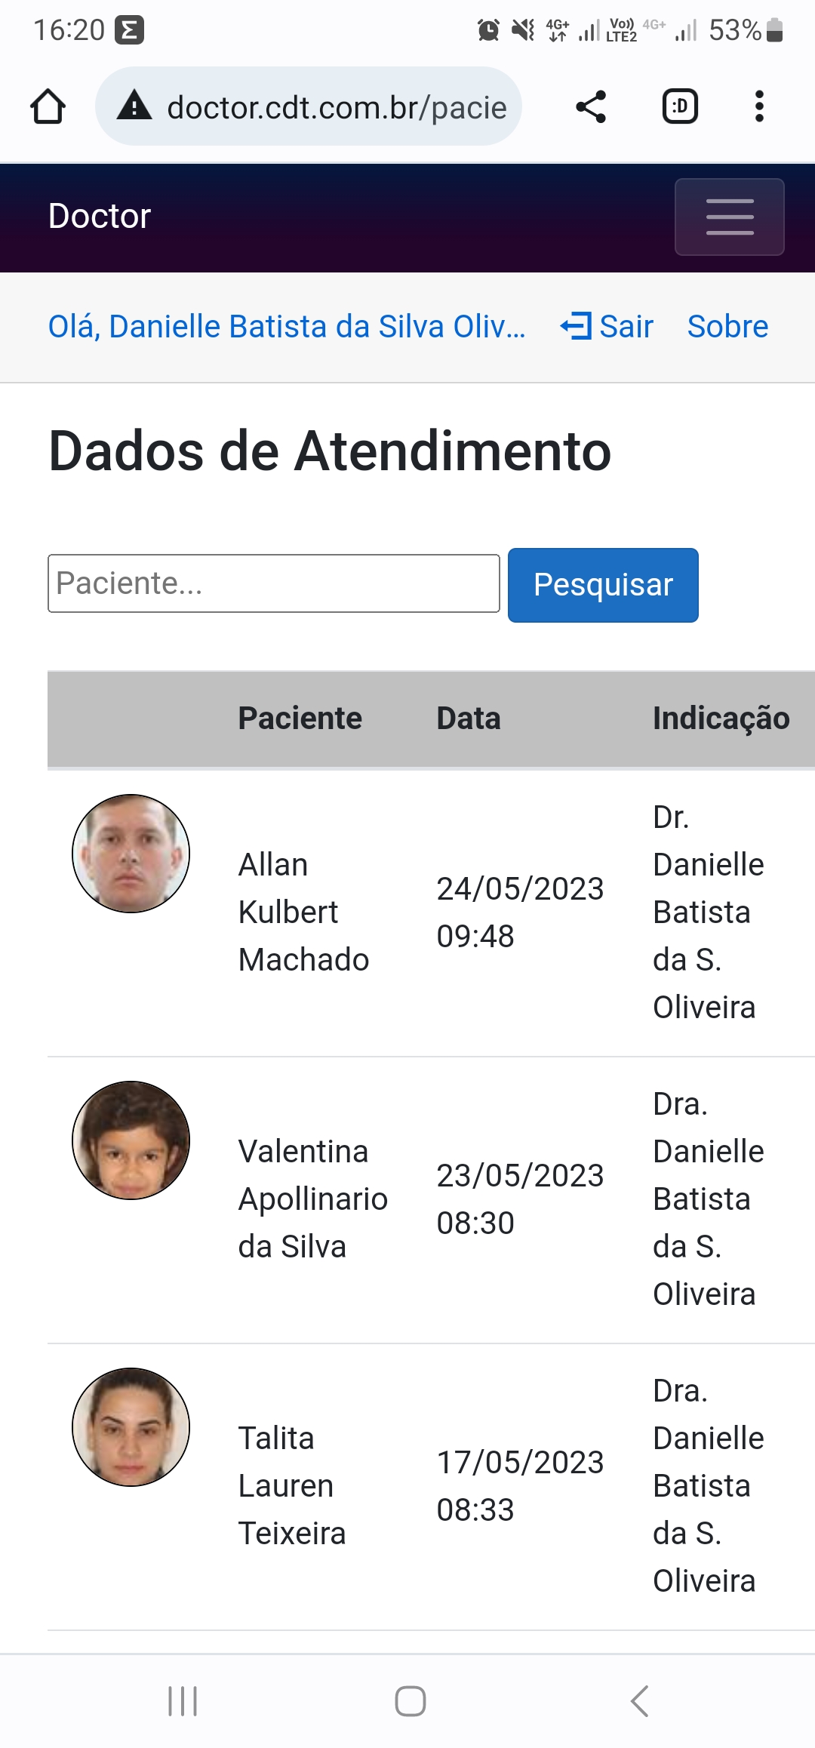Open the three-dot browser menu
Viewport: 815px width, 1748px height.
759,106
